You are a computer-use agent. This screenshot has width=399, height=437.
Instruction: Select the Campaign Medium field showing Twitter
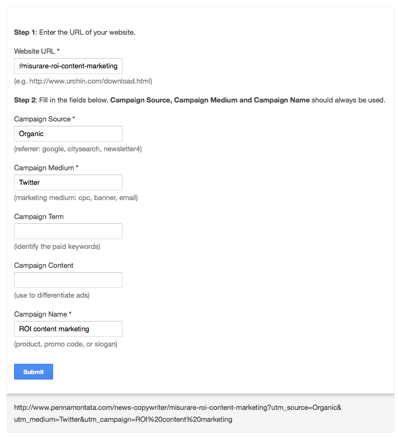click(x=68, y=182)
